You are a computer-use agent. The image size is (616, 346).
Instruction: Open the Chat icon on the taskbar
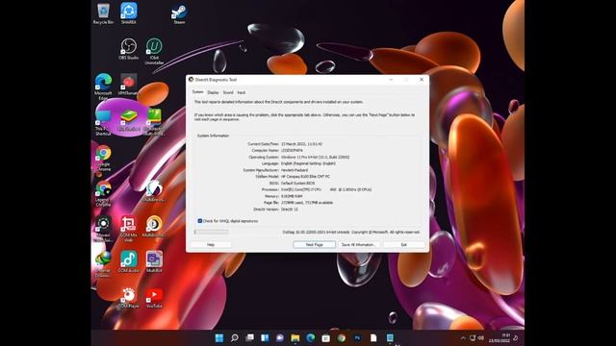pos(280,337)
